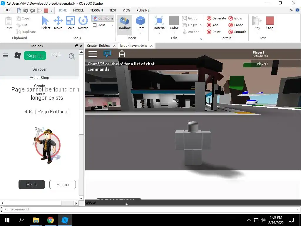The image size is (301, 226).
Task: Click the new file icon in quick access bar
Action: click(19, 10)
